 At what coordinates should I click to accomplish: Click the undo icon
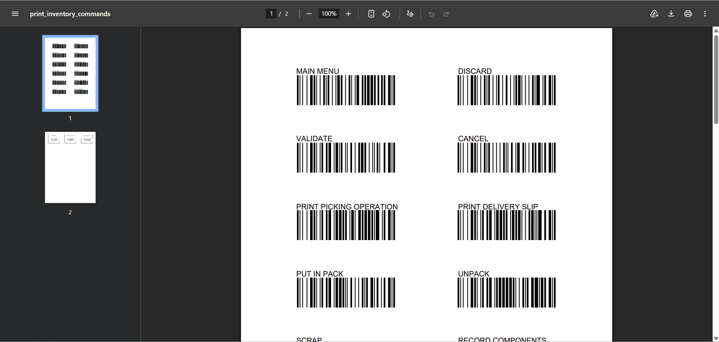click(x=431, y=14)
